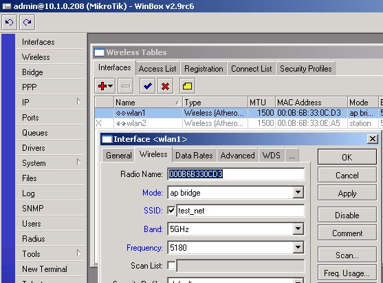
Task: Click the Scan List text field
Action: coord(241,266)
